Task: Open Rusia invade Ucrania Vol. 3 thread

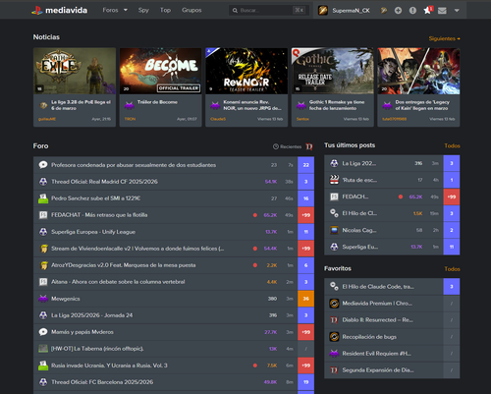Action: pyautogui.click(x=109, y=366)
